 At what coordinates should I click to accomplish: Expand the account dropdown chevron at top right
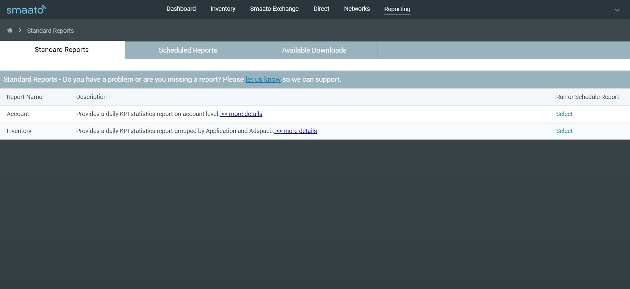click(617, 10)
